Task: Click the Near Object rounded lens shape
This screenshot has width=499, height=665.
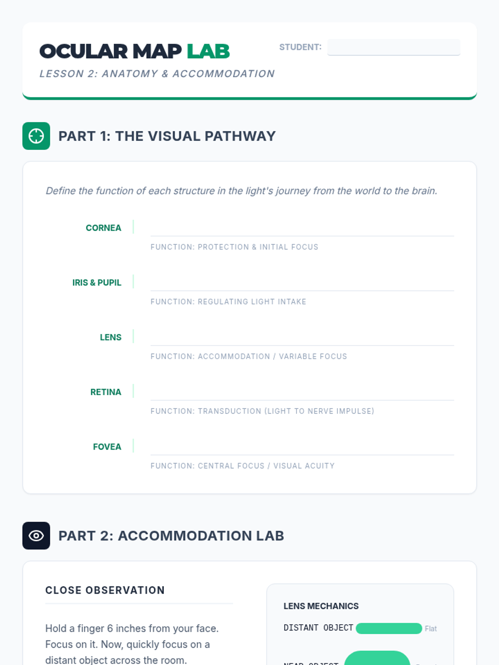Action: tap(377, 659)
